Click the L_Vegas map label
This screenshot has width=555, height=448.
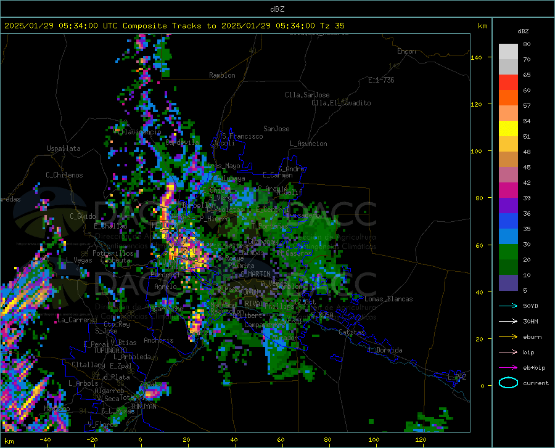click(79, 260)
